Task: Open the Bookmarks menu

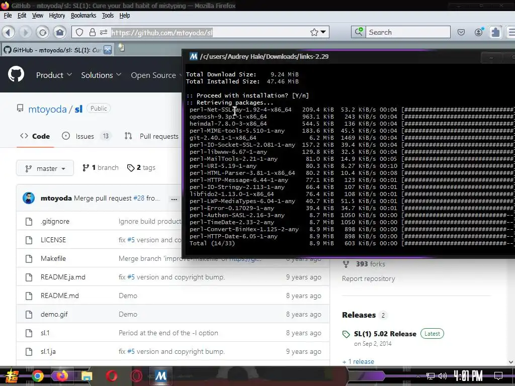Action: pyautogui.click(x=83, y=16)
